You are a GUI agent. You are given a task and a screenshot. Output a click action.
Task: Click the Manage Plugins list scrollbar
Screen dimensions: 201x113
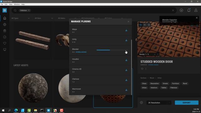132,67
